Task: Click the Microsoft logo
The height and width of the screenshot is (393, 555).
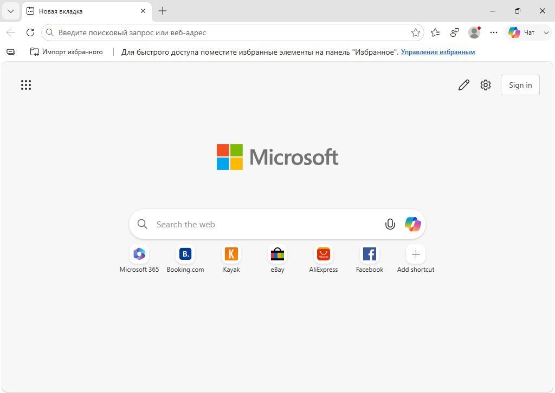Action: (277, 157)
